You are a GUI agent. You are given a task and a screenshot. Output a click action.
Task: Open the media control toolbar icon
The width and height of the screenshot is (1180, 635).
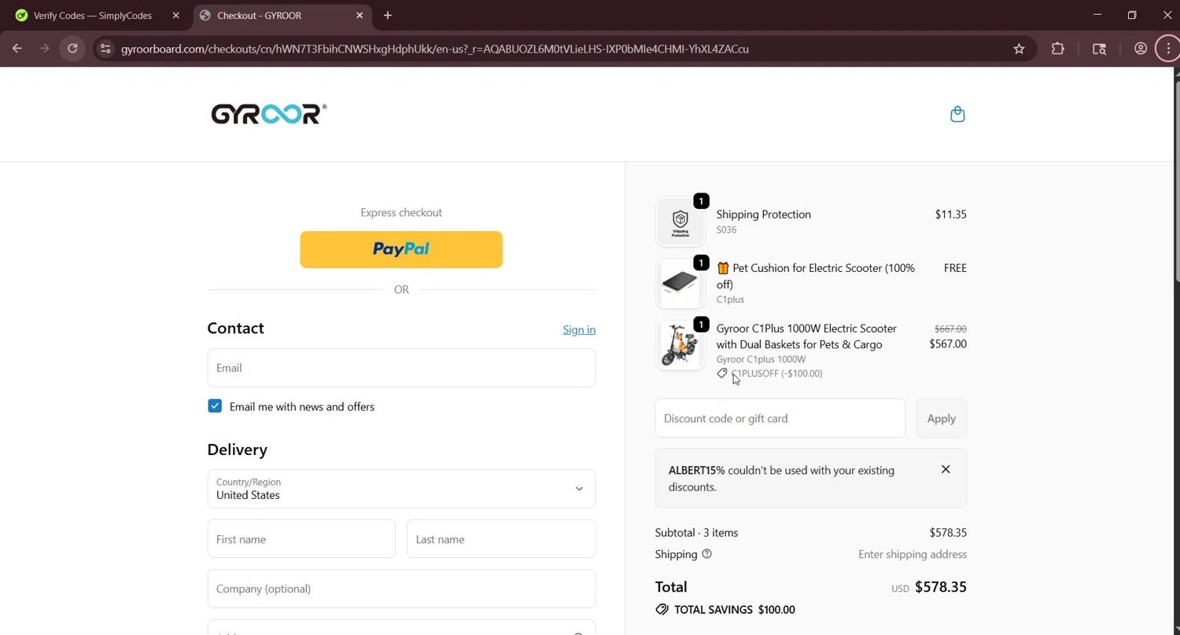pos(1099,49)
